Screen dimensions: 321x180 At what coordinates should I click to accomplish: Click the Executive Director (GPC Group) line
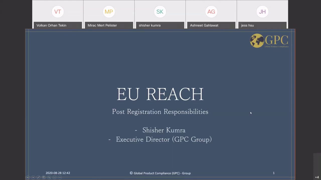point(164,139)
